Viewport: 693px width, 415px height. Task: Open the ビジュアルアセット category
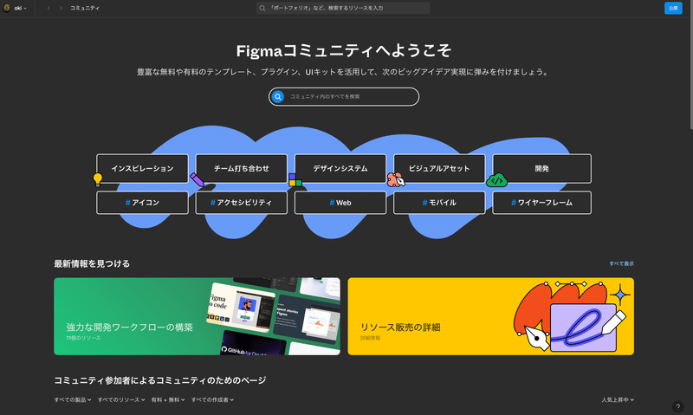click(439, 168)
